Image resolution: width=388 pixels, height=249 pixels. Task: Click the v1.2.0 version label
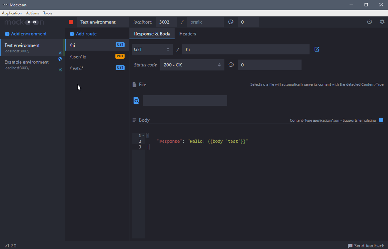(11, 246)
